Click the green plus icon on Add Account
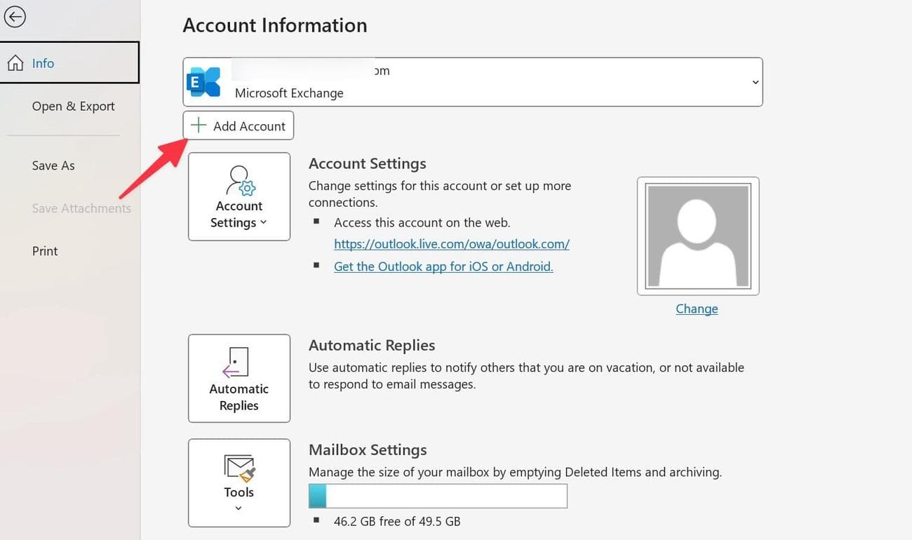Image resolution: width=912 pixels, height=540 pixels. click(199, 126)
